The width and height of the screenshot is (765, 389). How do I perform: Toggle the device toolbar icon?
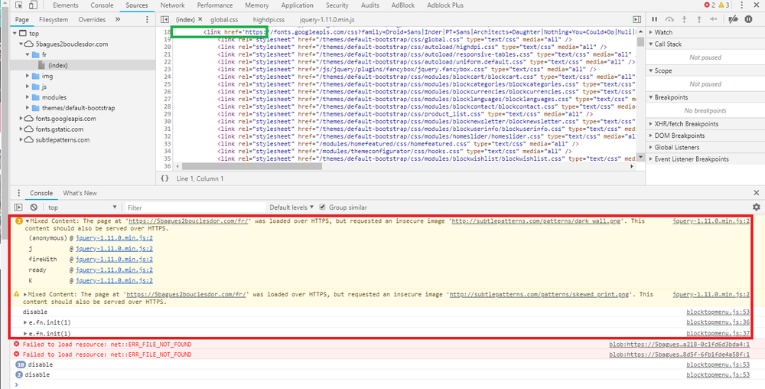click(33, 5)
